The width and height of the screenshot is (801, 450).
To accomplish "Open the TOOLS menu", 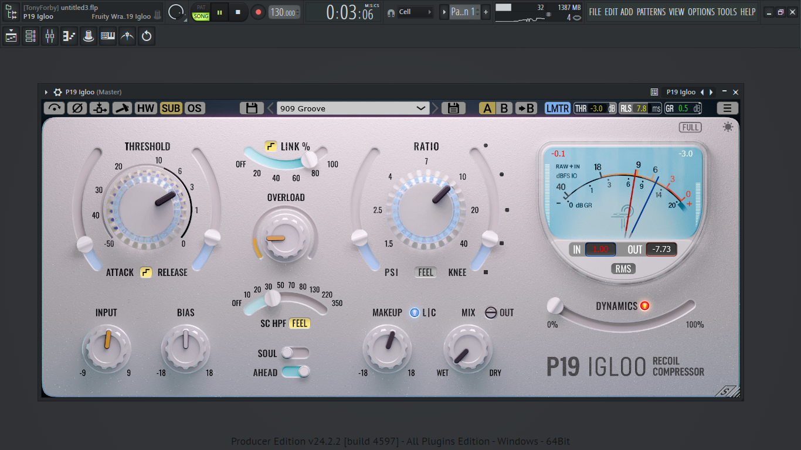I will click(727, 12).
